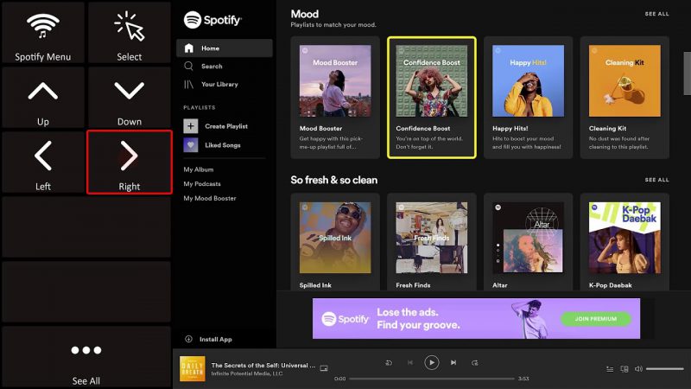The height and width of the screenshot is (389, 691).
Task: Click the vertical scrollbar in the main view
Action: coord(687,73)
